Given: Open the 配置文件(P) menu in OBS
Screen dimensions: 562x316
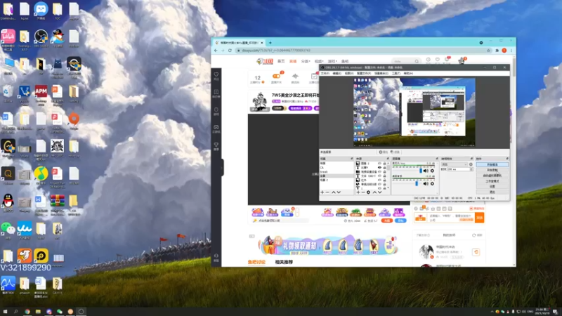Looking at the screenshot, I should click(363, 74).
